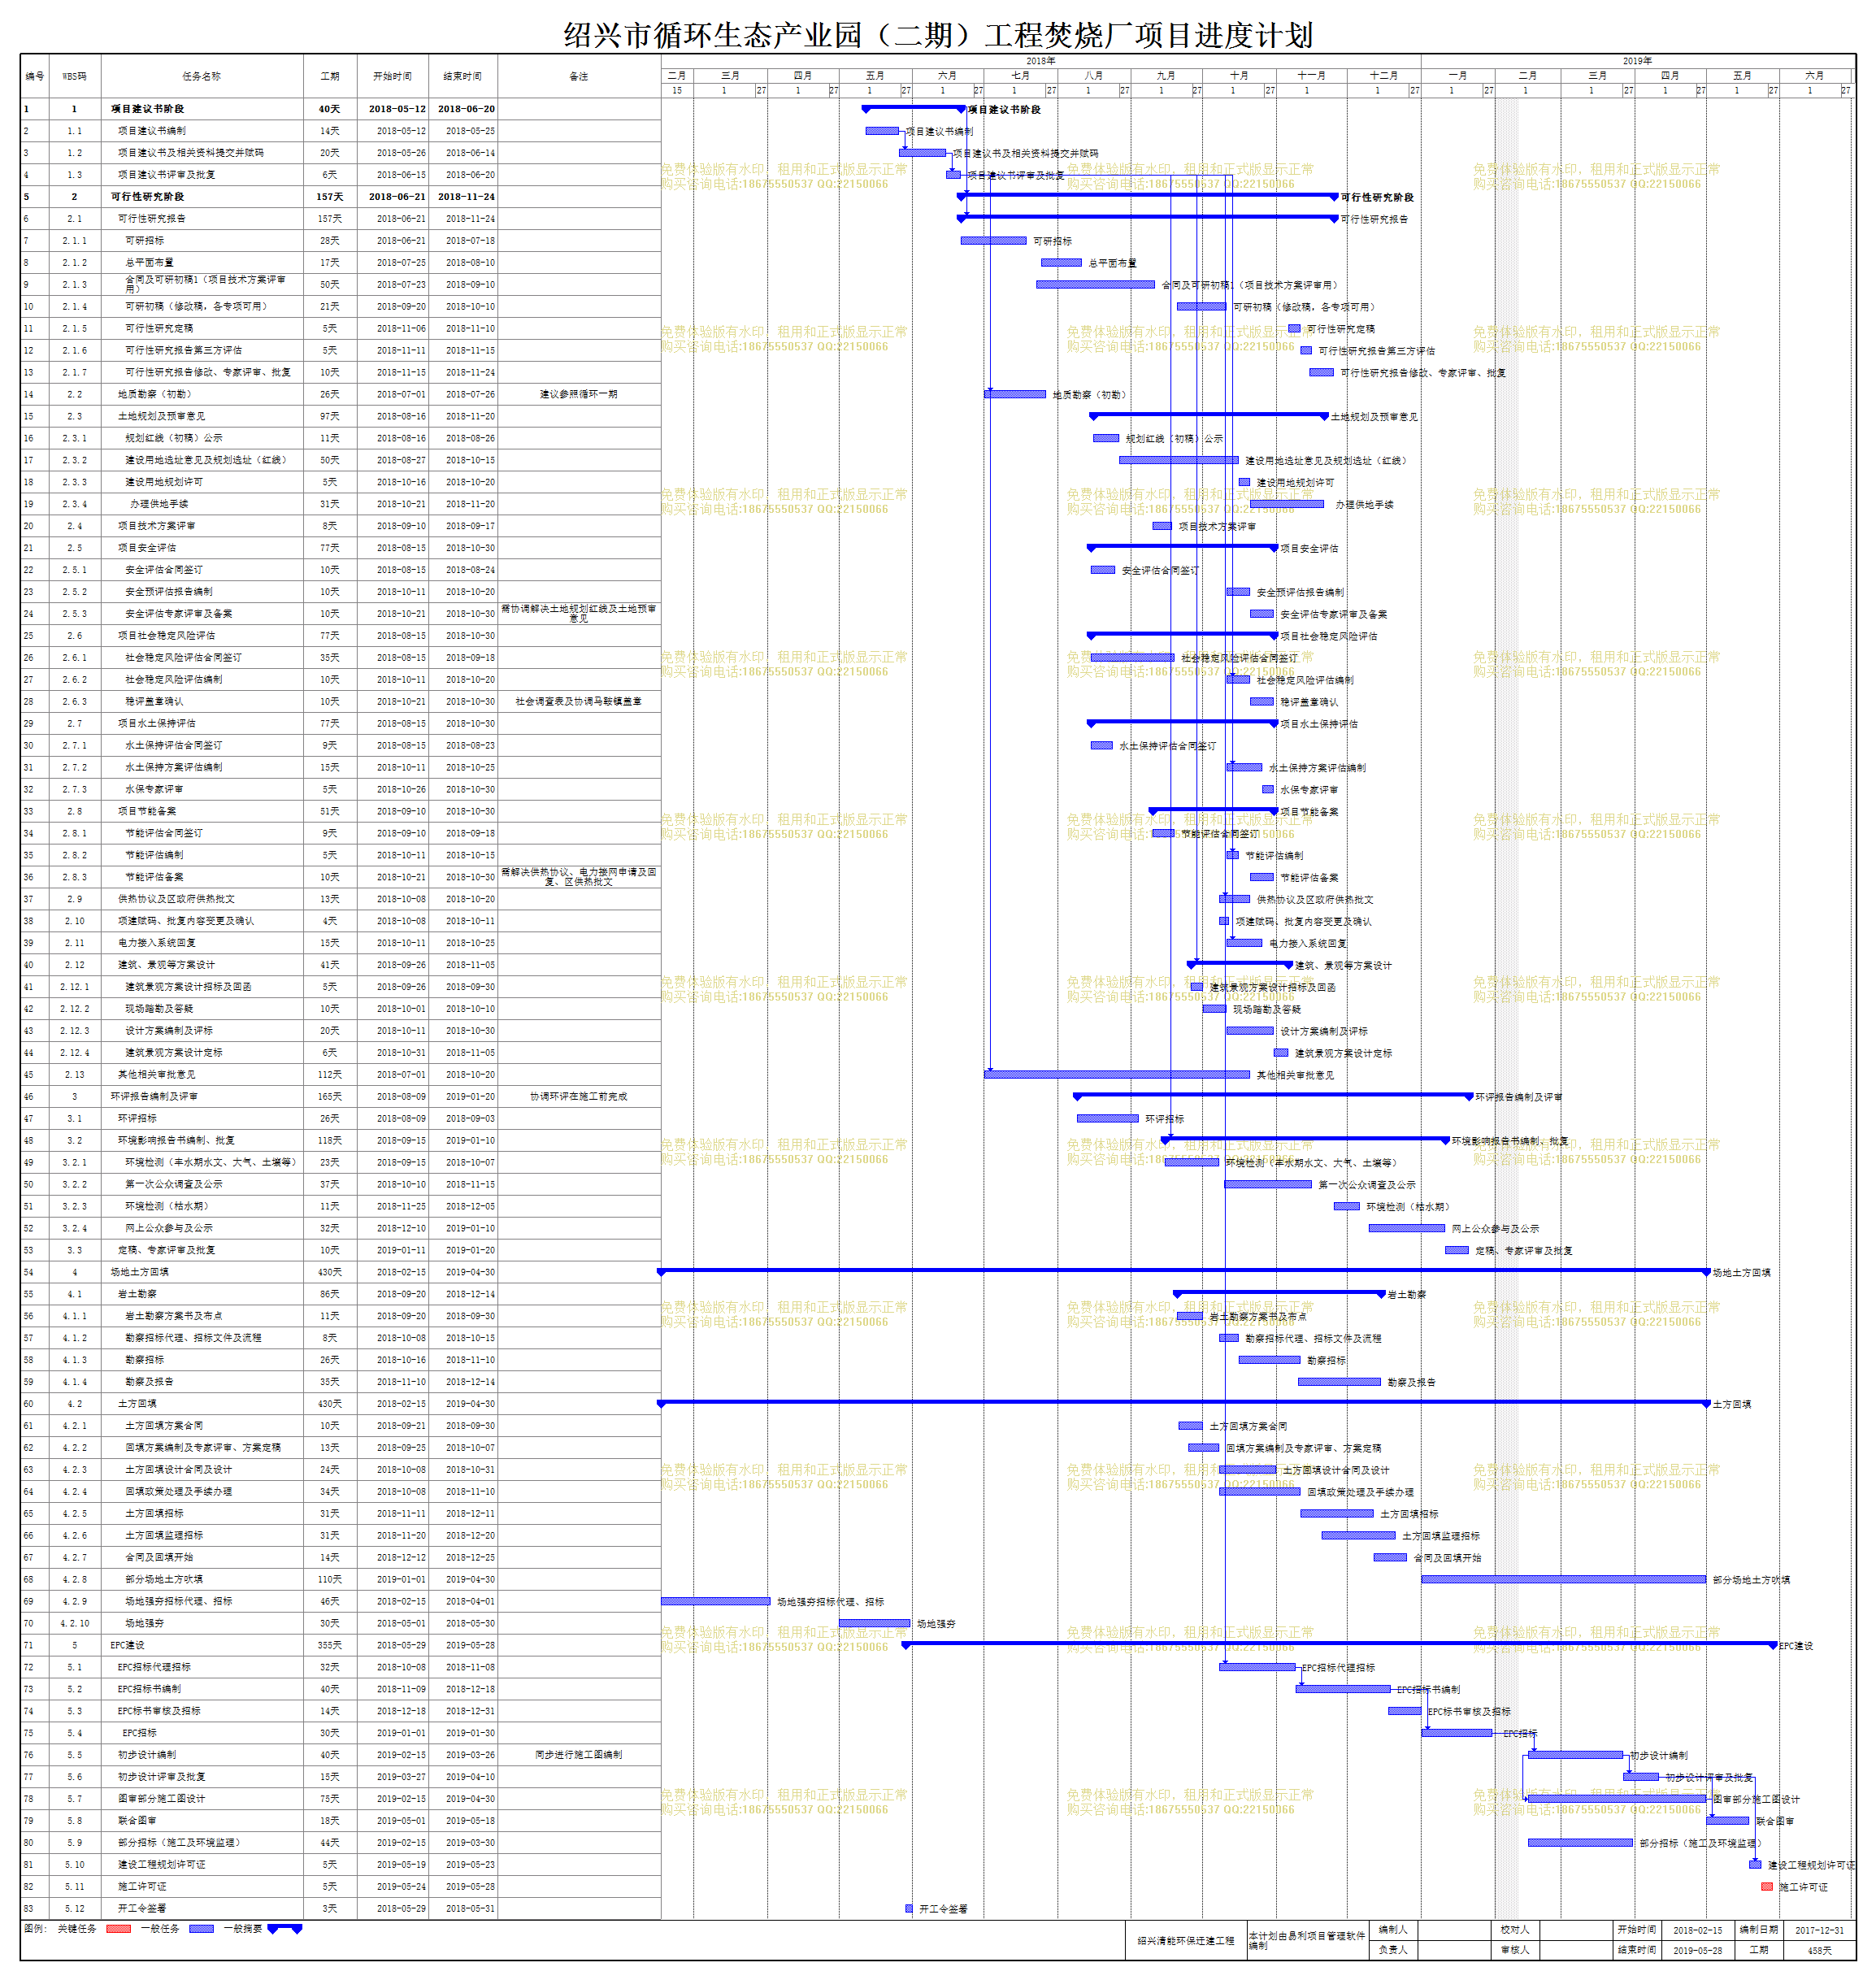Click footer note 本计划由易利项目管理软件编制
The image size is (1876, 1980).
pos(1306,1940)
